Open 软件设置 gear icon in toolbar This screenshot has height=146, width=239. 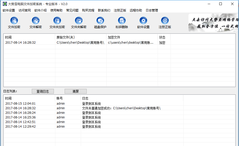coord(143,21)
